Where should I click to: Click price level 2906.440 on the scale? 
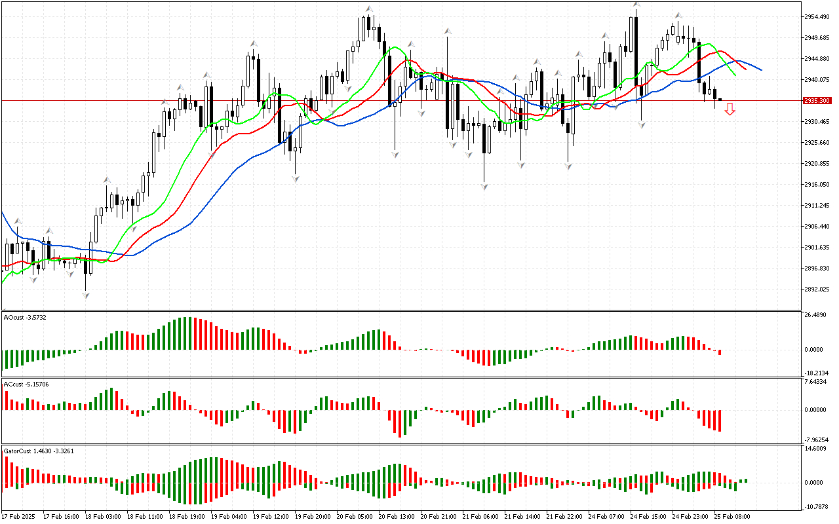(817, 227)
